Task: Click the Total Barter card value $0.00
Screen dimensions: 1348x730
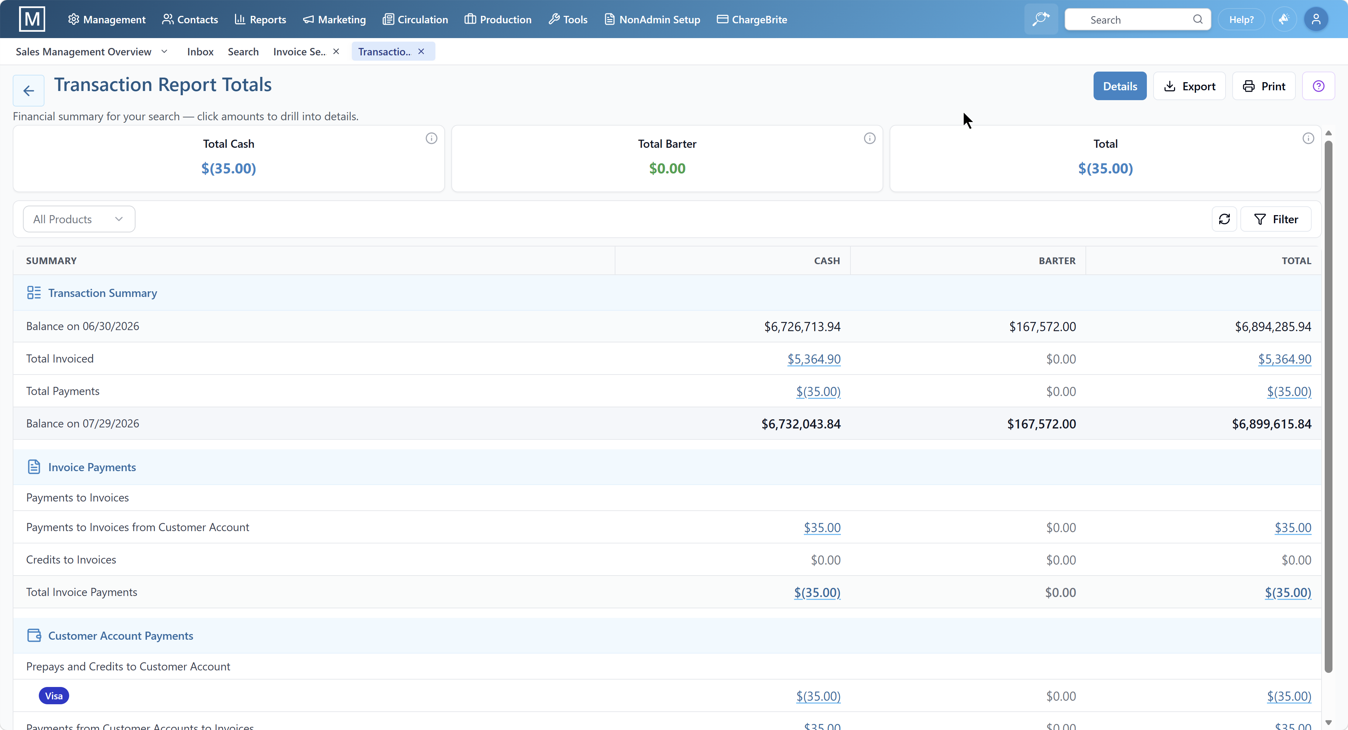Action: tap(667, 168)
